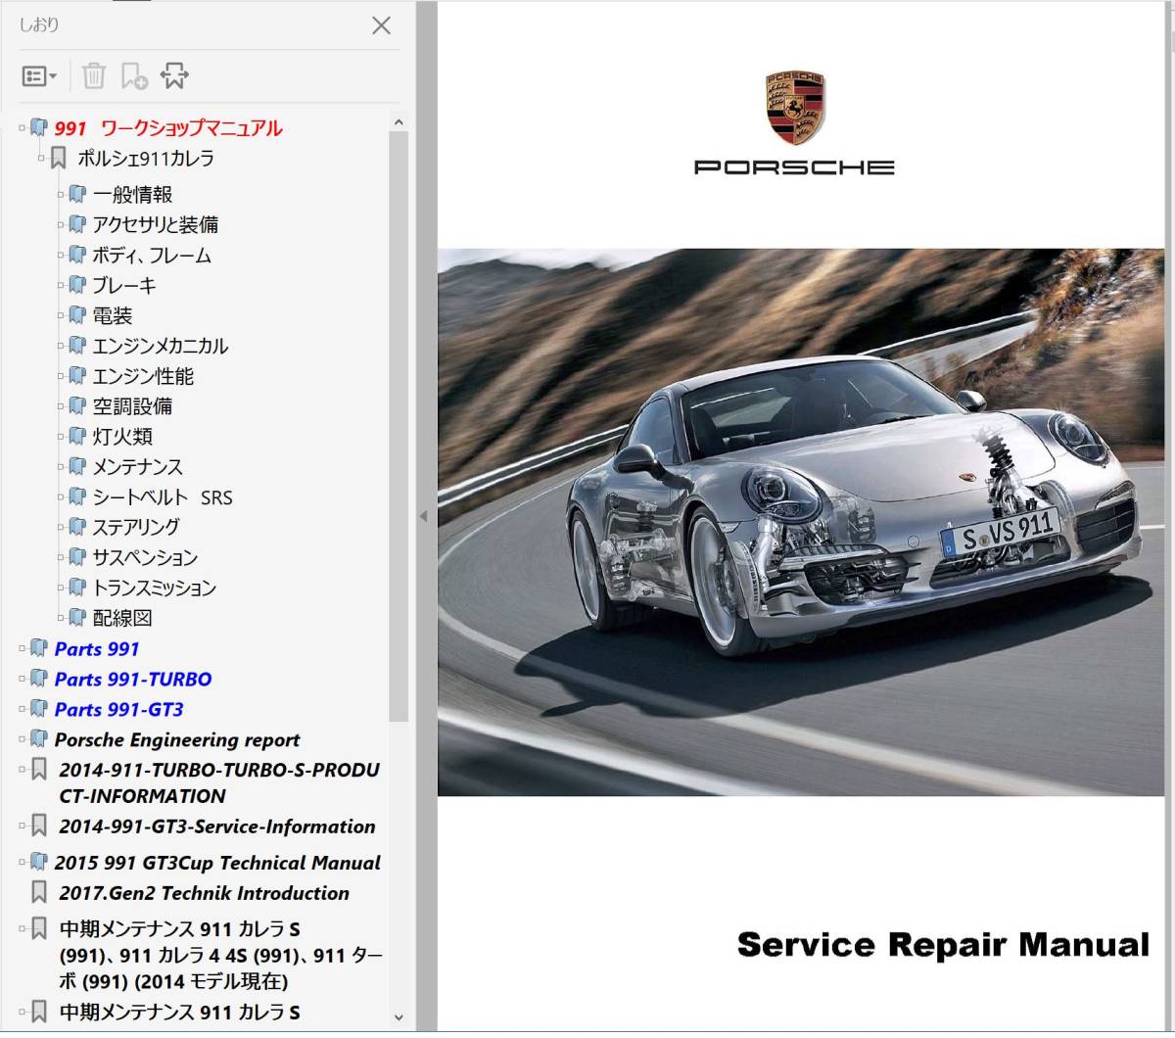Image resolution: width=1175 pixels, height=1038 pixels.
Task: Open the bookmark options dropdown menu
Action: click(39, 76)
